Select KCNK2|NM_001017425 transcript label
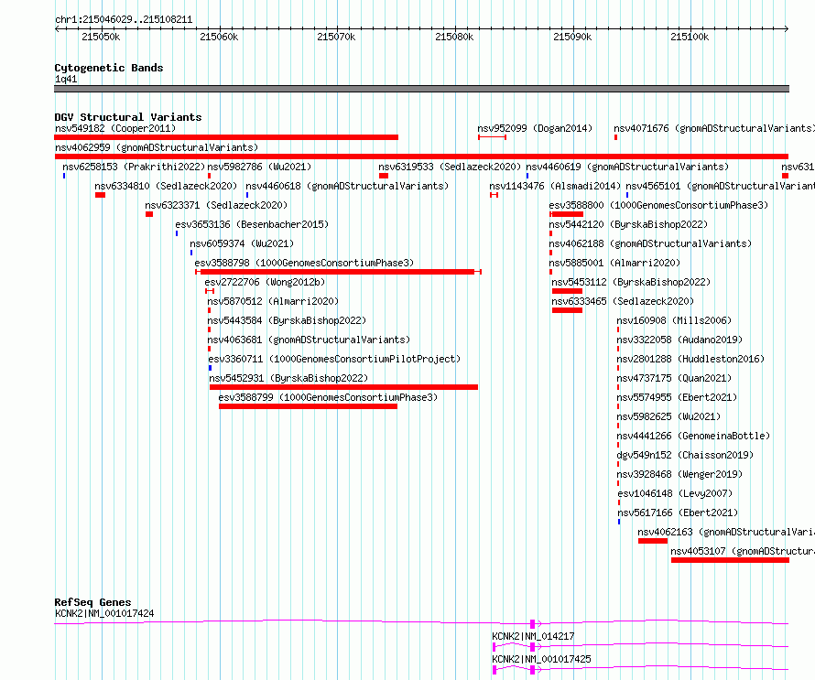The image size is (815, 680). [541, 659]
